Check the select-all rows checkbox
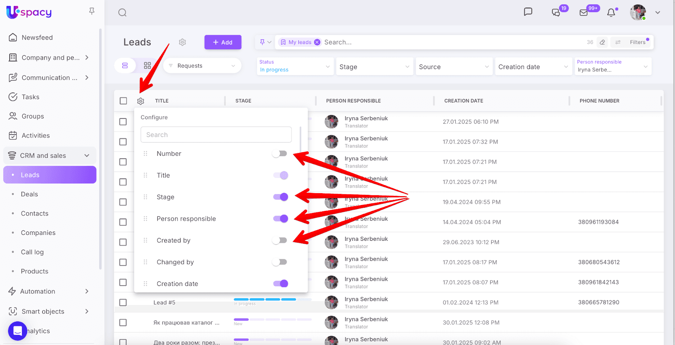 click(x=123, y=101)
